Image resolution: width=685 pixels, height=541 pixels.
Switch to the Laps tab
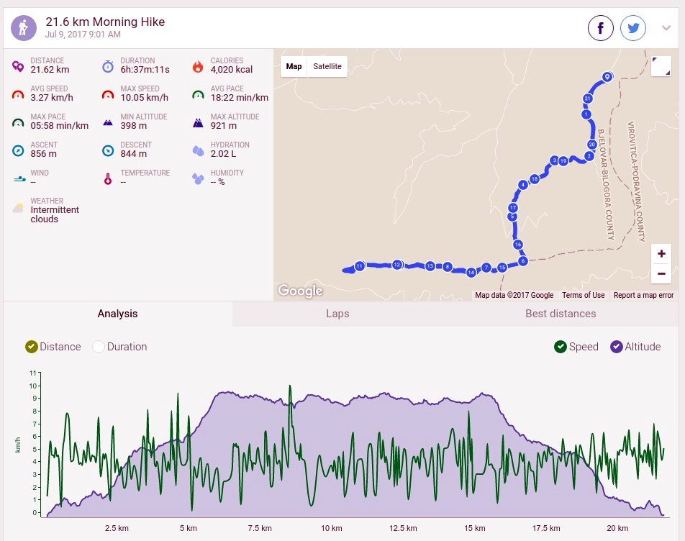pyautogui.click(x=337, y=314)
